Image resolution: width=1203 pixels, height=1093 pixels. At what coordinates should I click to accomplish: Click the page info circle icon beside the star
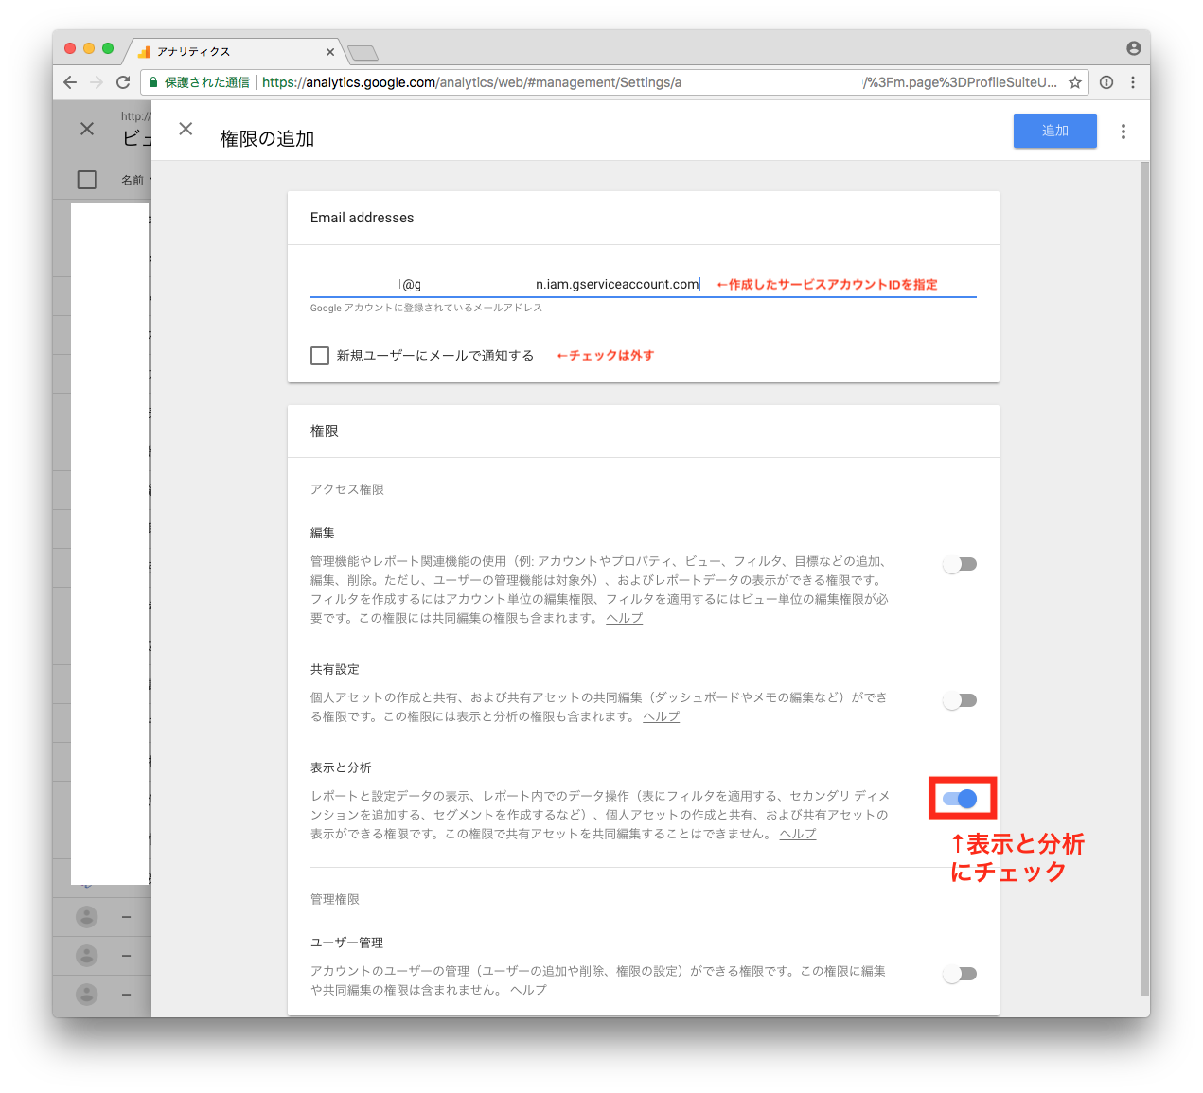1106,82
